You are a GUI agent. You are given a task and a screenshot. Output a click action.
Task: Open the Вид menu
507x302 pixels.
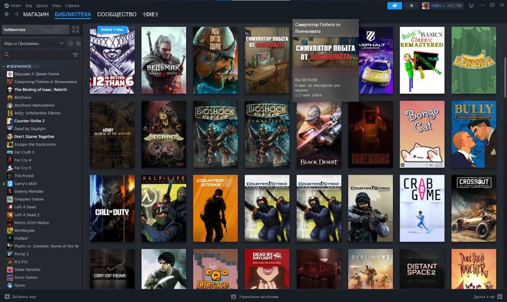[x=28, y=6]
